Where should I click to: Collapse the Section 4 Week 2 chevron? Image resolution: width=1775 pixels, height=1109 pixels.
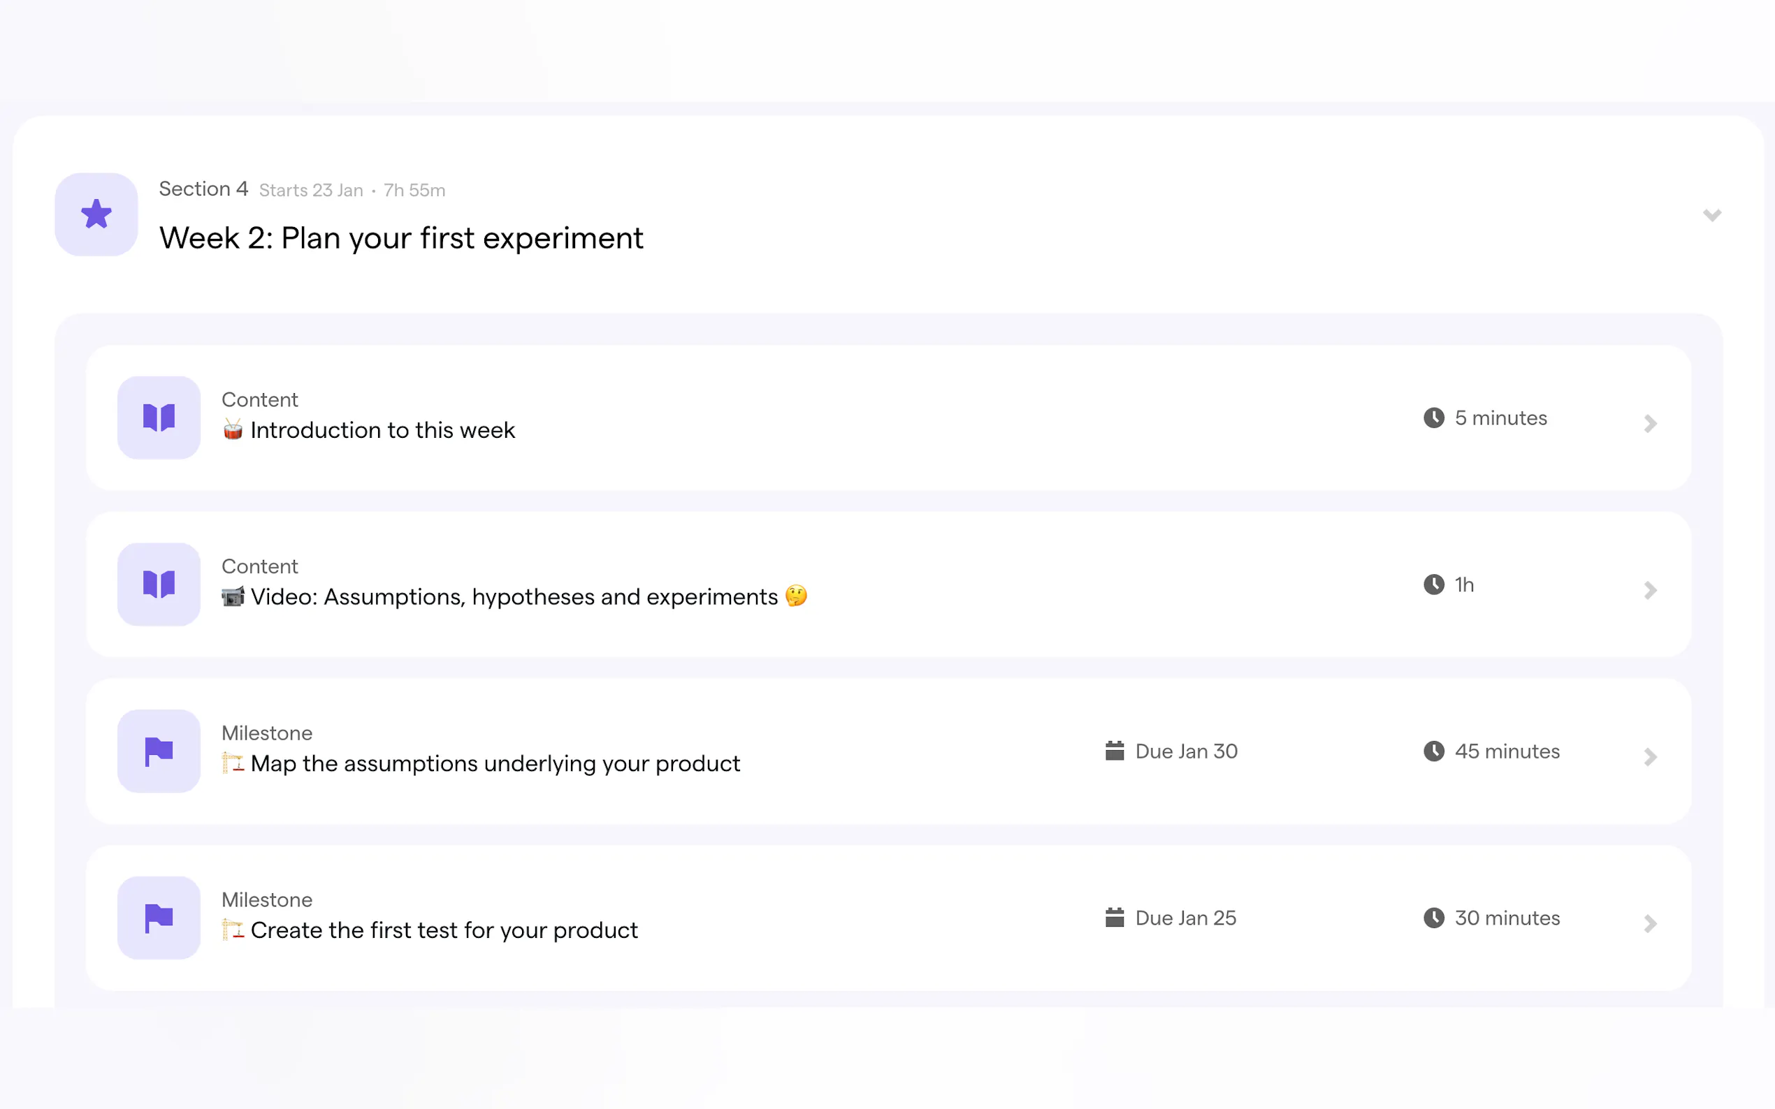[1711, 215]
